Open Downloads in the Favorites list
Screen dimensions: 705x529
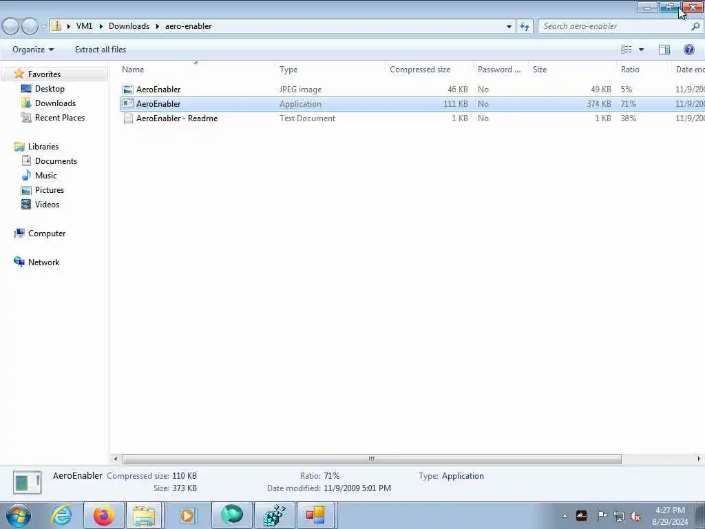point(55,103)
